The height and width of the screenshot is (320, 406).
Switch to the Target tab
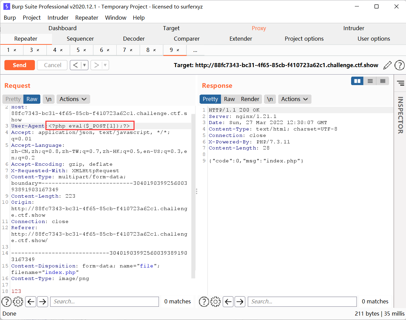pos(171,28)
